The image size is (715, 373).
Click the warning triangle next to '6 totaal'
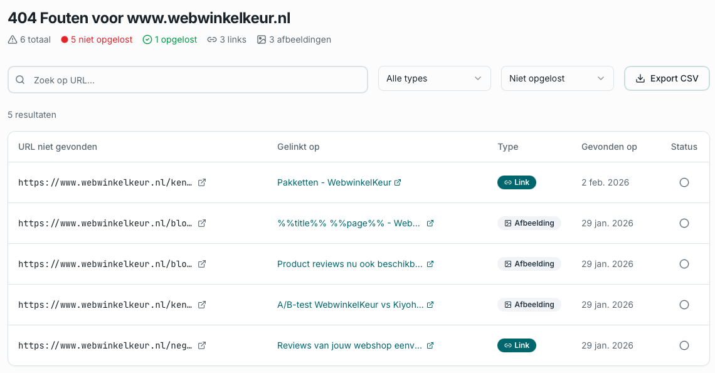12,39
